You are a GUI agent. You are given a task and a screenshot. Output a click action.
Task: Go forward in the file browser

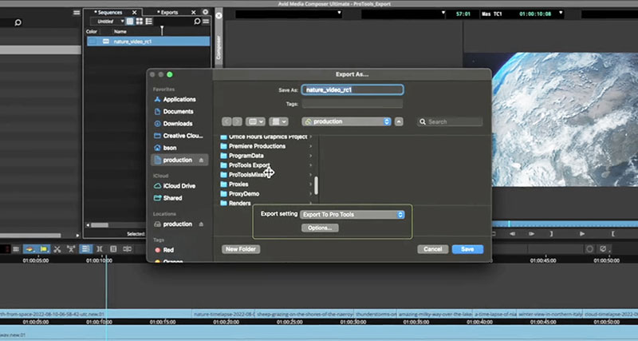click(x=237, y=122)
